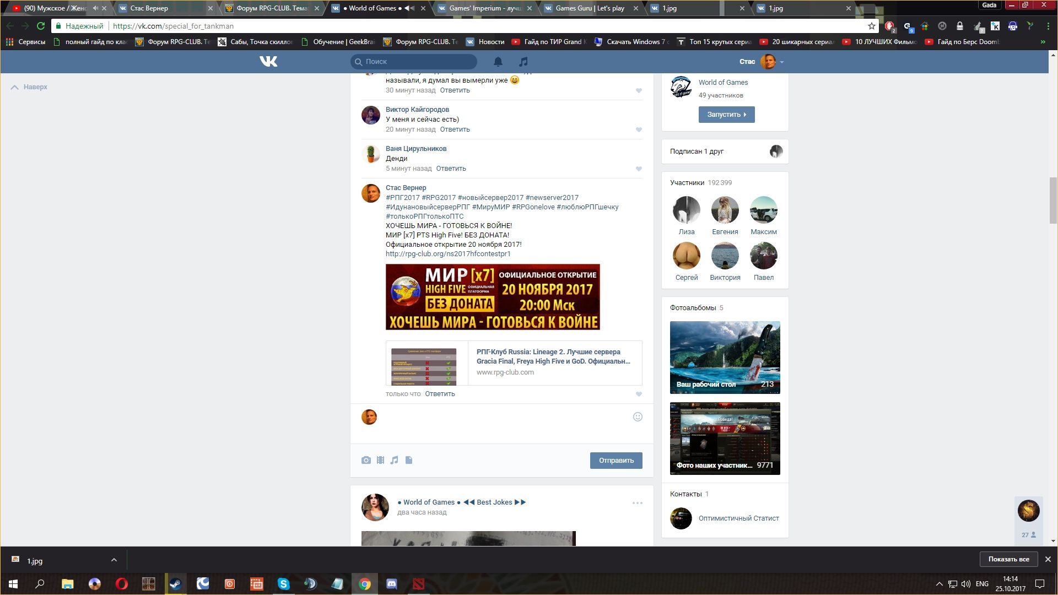Reply to Ваня Цирульников with Ответить
This screenshot has width=1058, height=595.
tap(451, 169)
